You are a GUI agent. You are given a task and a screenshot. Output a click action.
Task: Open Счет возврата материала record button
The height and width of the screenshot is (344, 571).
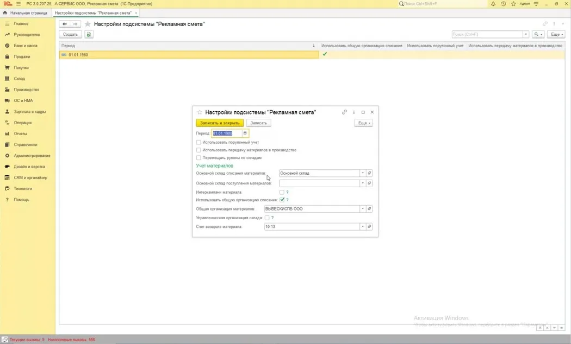[x=369, y=227]
